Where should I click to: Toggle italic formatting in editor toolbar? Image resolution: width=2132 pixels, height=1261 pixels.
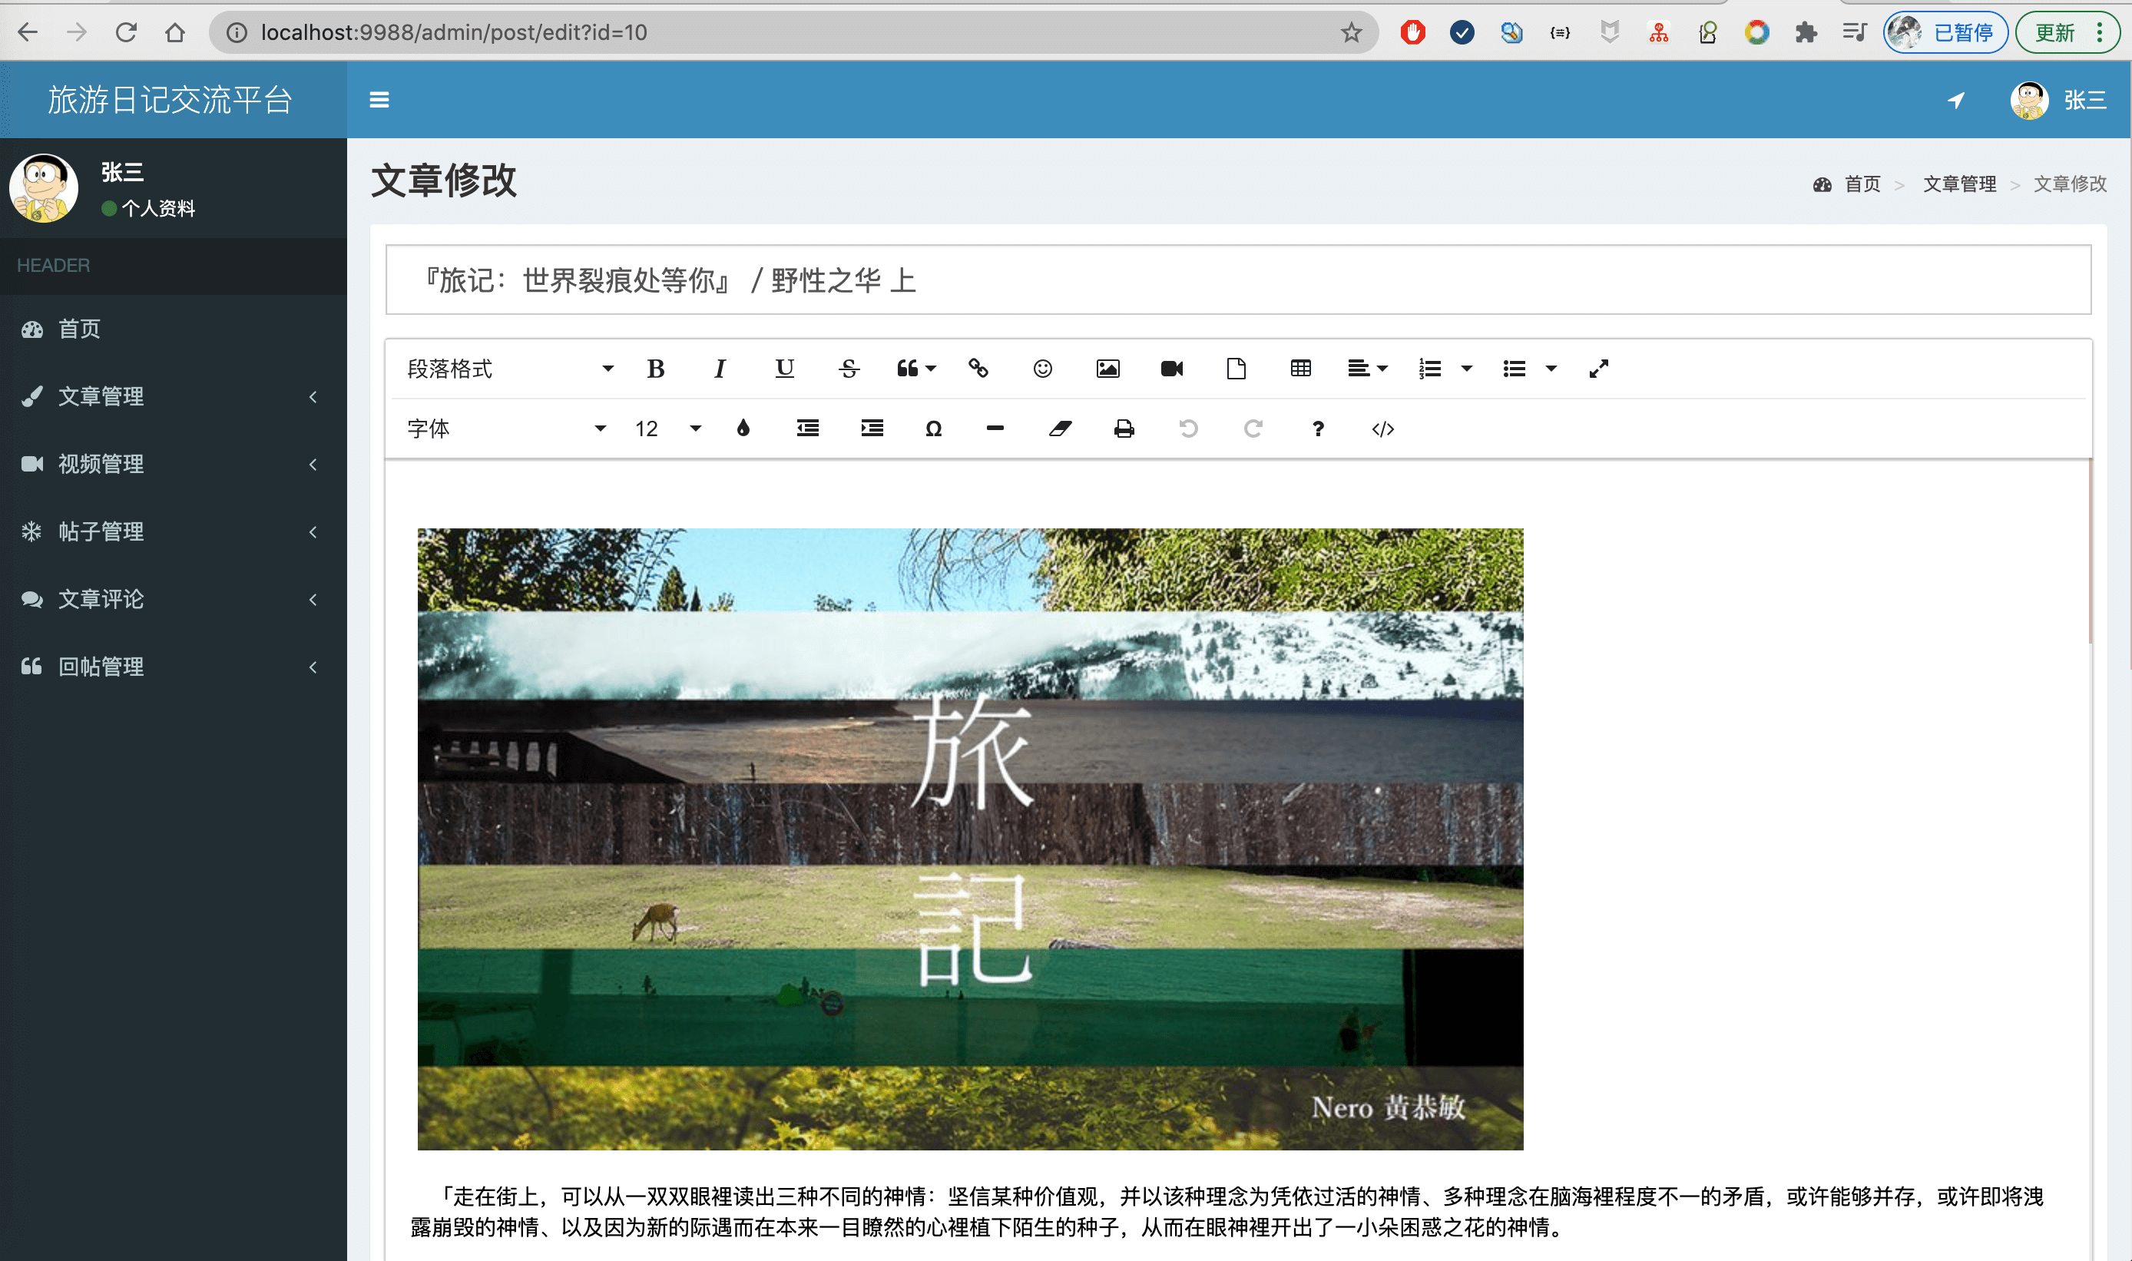click(x=720, y=369)
